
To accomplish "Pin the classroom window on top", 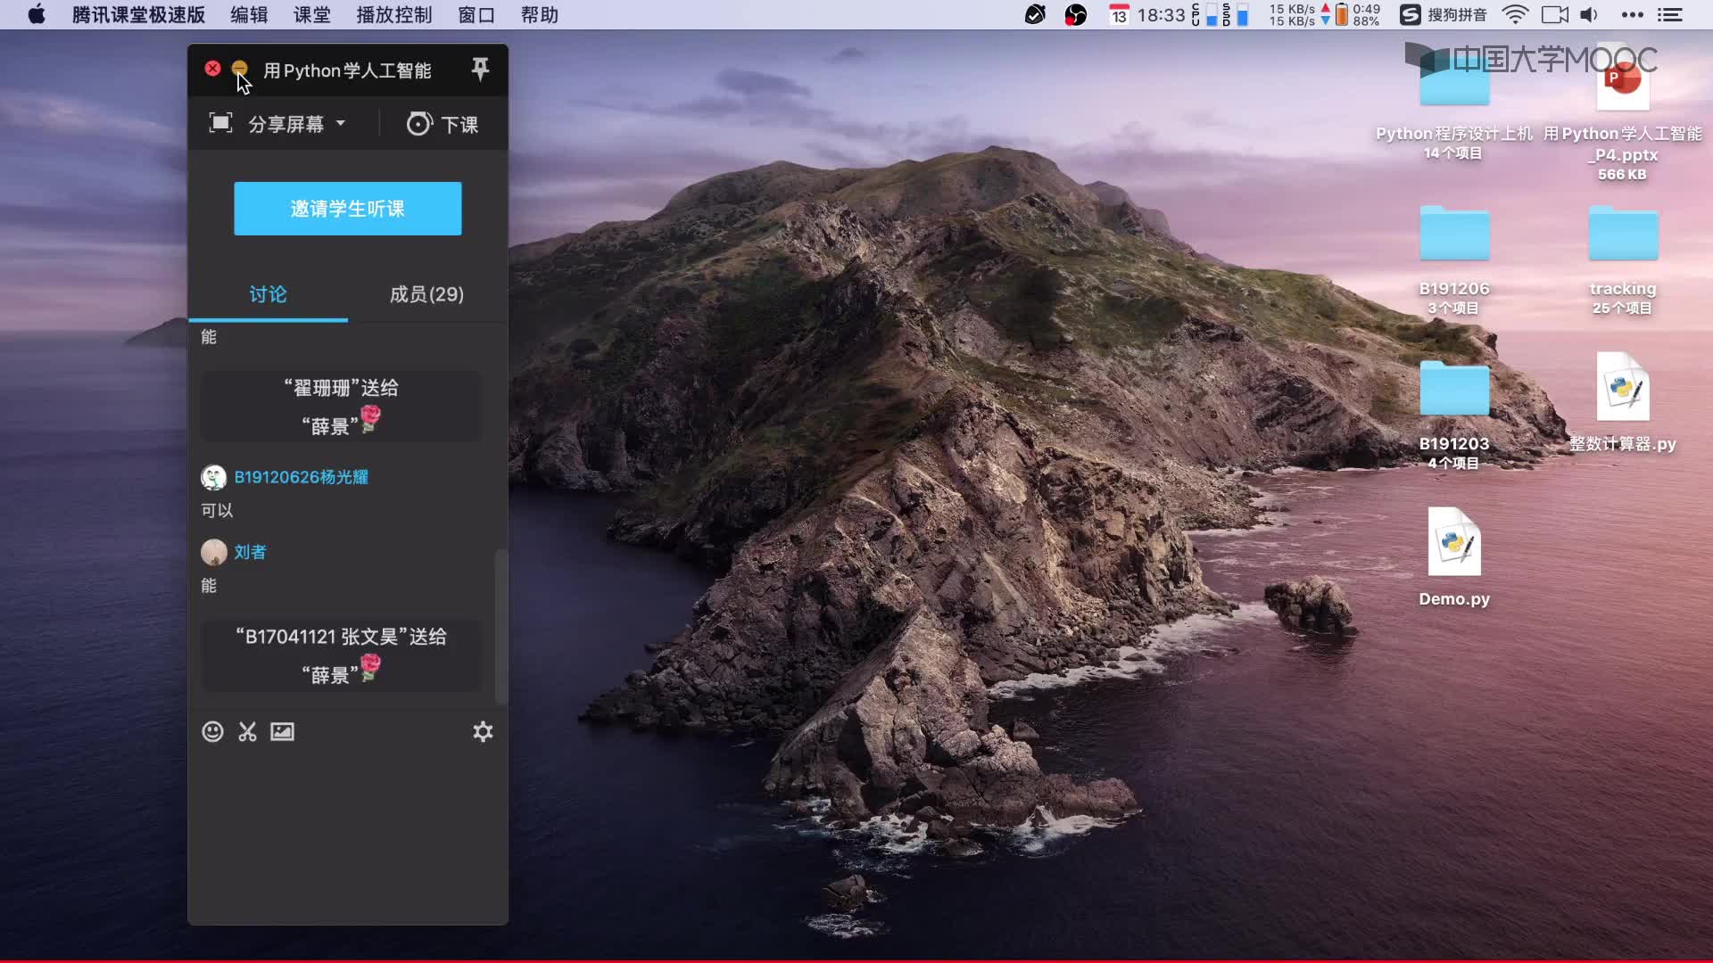I will click(480, 69).
